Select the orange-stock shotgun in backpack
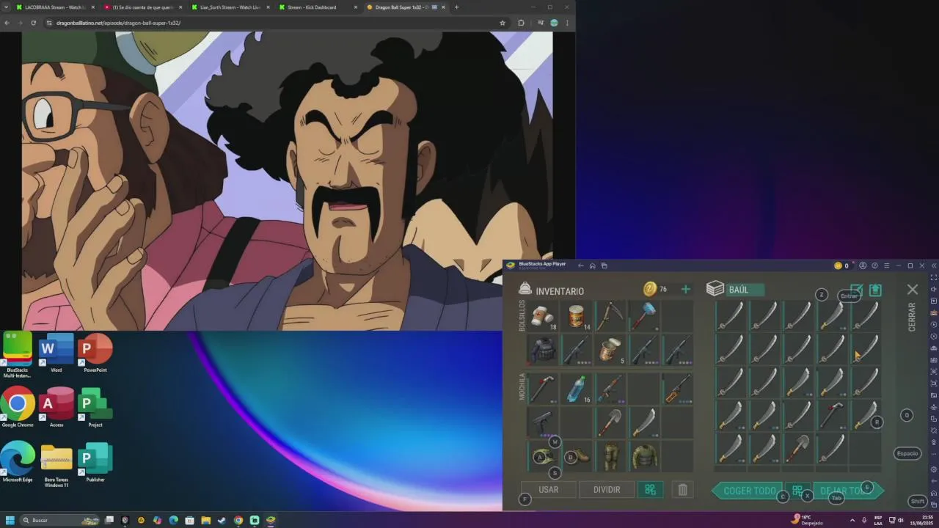Screen dimensions: 939x528 click(678, 389)
